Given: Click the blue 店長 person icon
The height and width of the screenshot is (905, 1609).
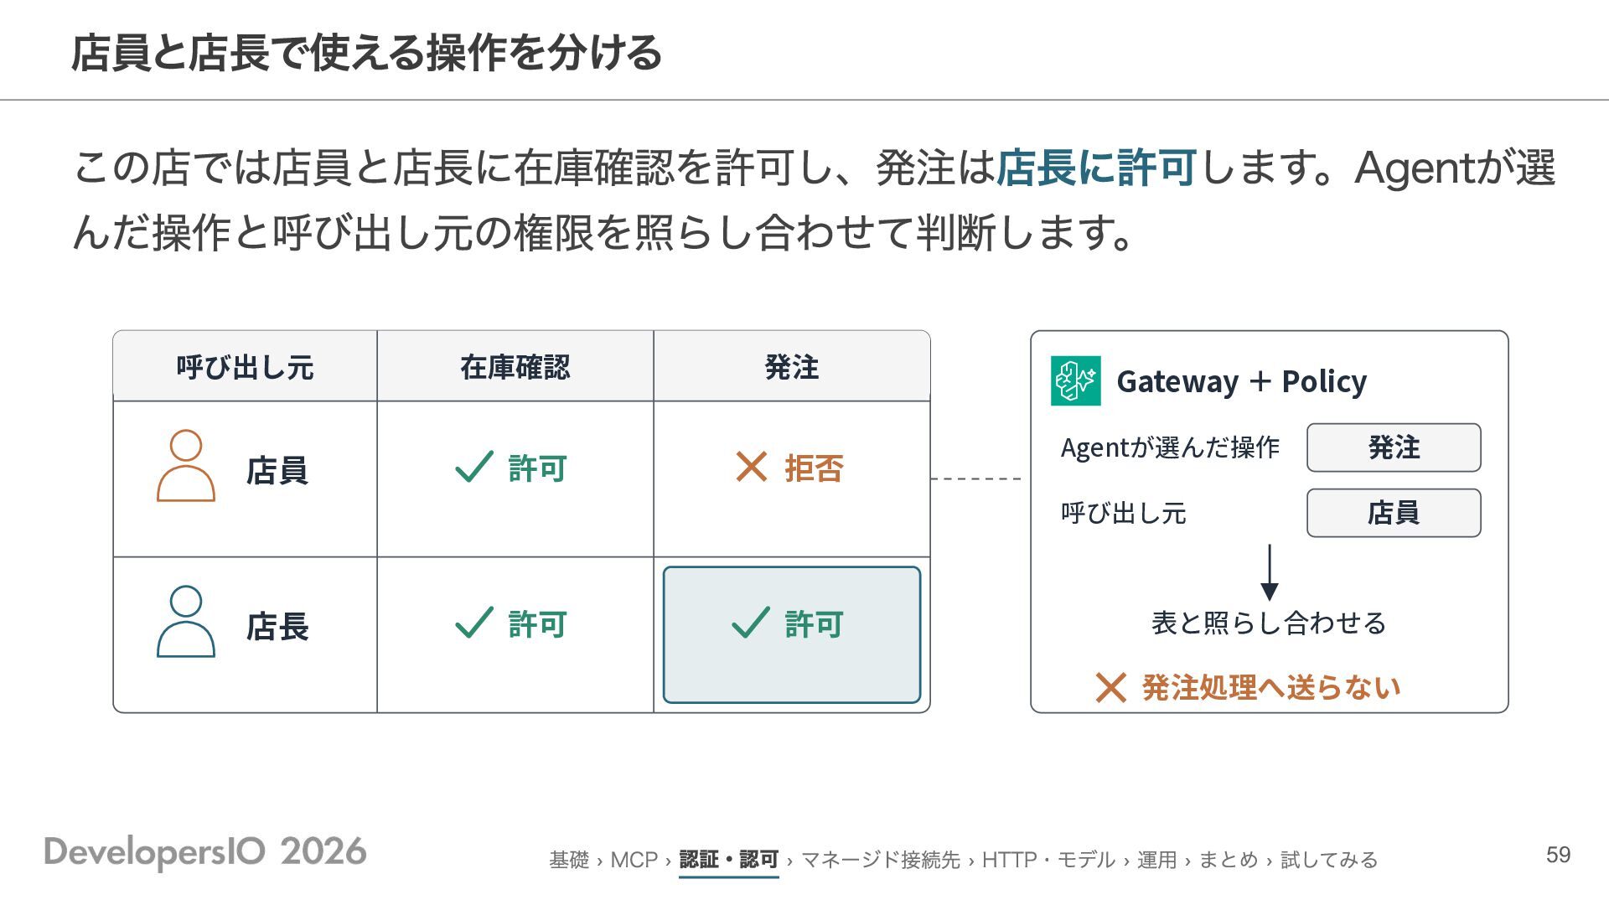Looking at the screenshot, I should [186, 621].
